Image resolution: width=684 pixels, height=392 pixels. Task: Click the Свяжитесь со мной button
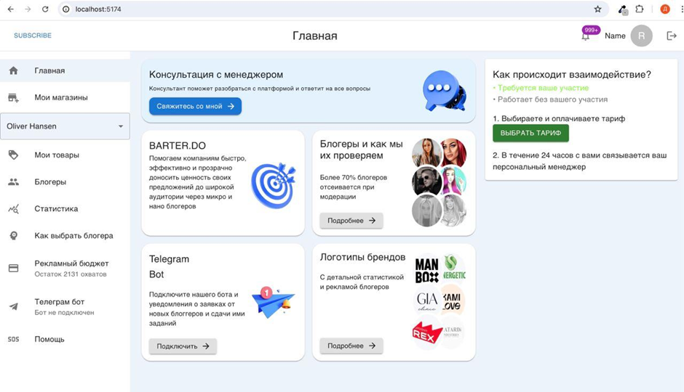click(x=195, y=106)
